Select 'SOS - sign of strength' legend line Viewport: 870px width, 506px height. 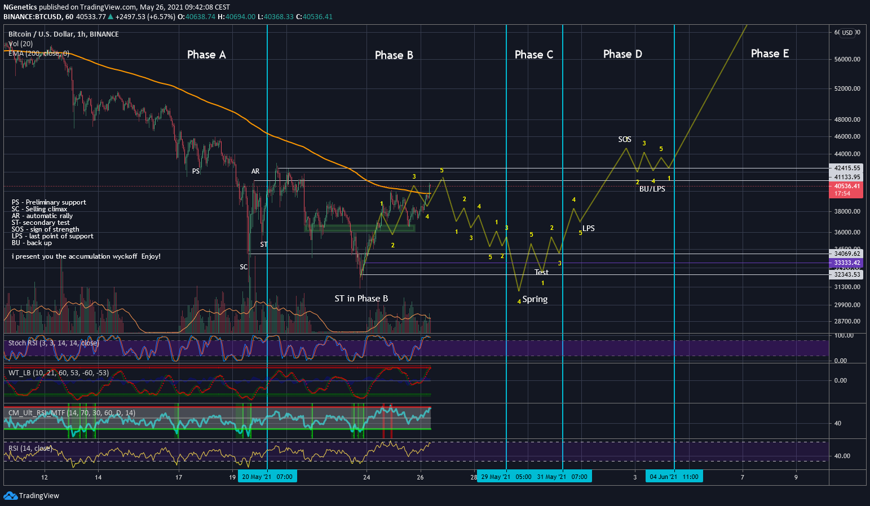tap(46, 229)
